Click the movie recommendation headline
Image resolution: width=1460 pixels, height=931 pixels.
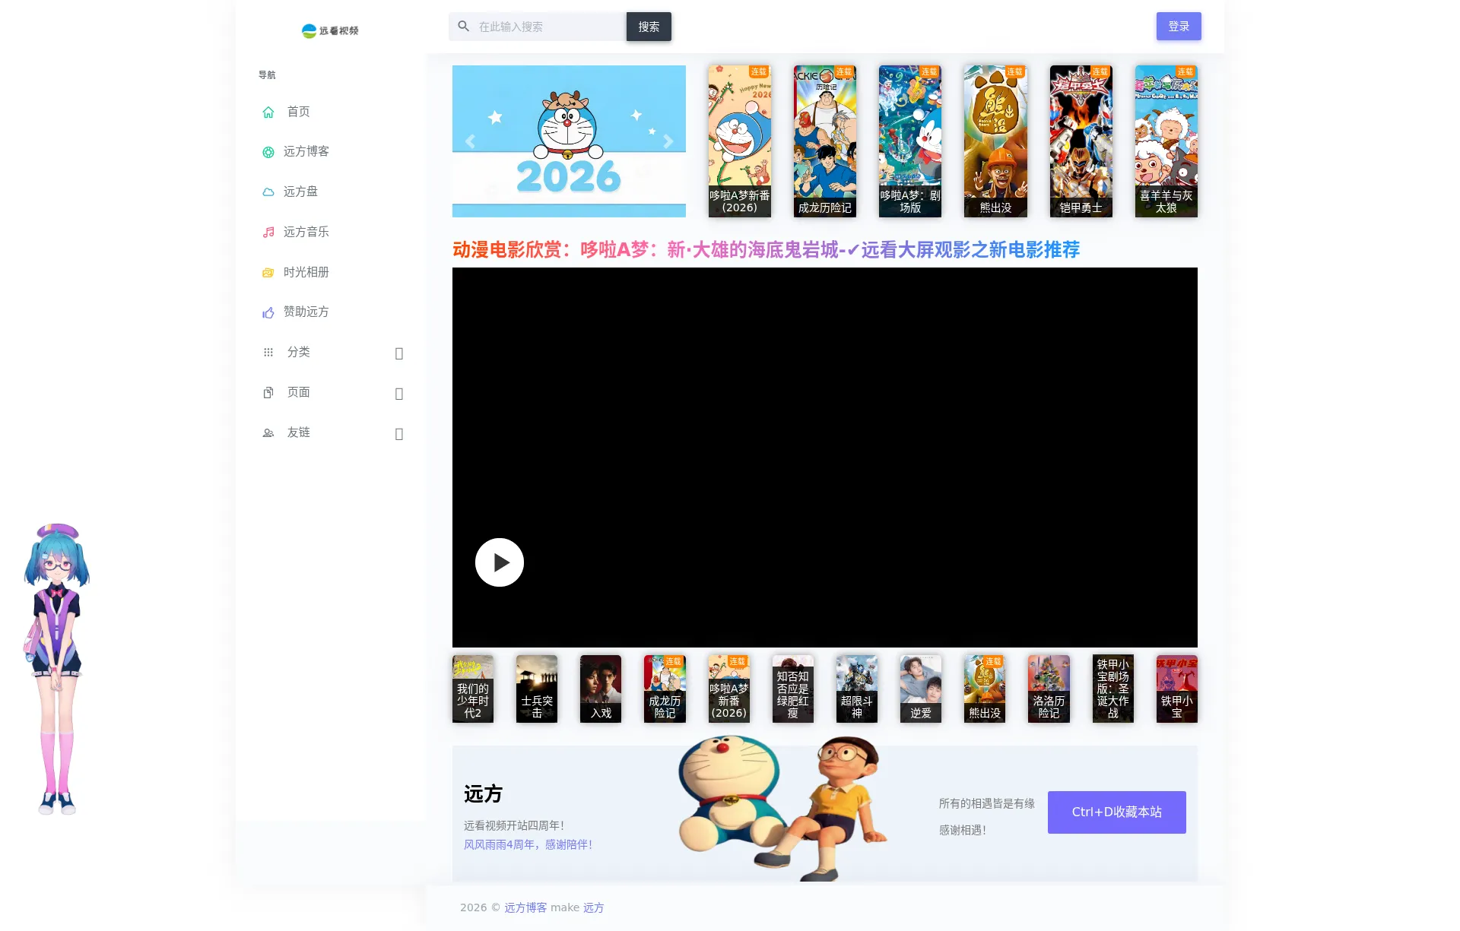[x=766, y=250]
